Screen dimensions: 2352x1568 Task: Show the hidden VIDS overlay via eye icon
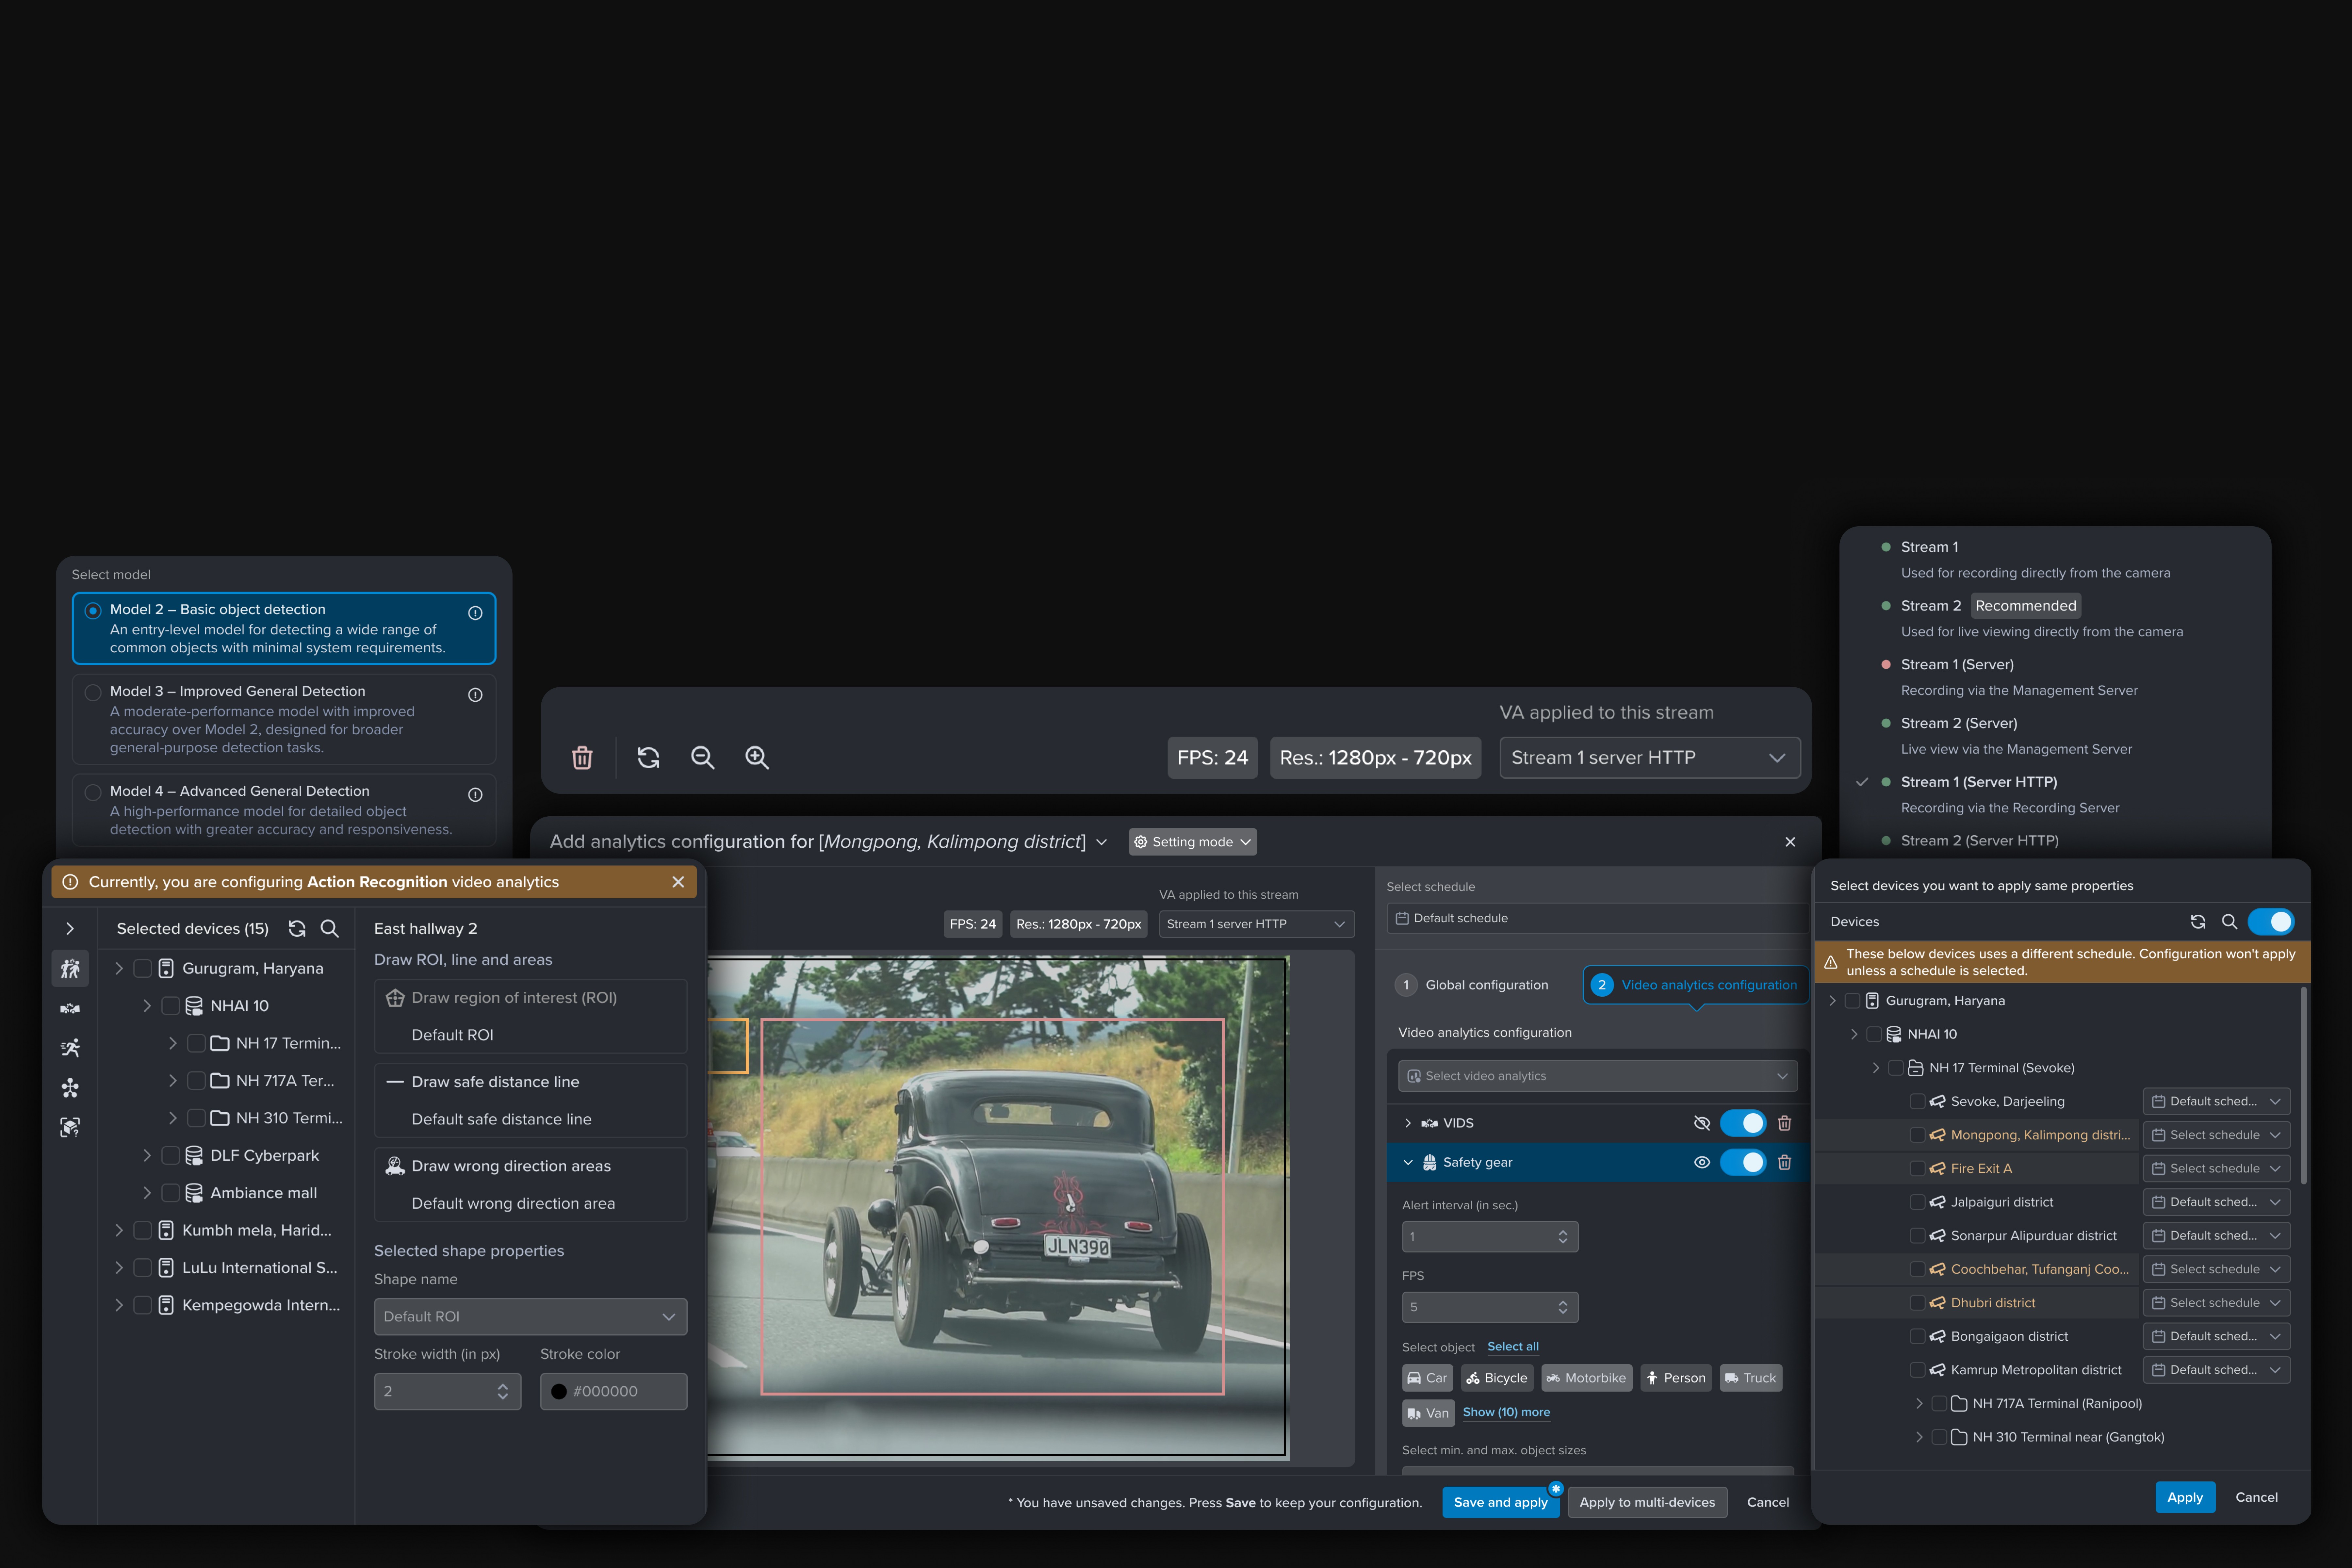1702,1123
